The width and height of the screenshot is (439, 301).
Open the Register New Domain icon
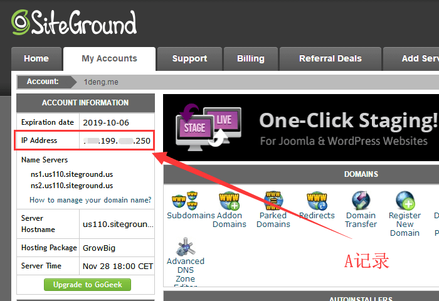pos(405,201)
